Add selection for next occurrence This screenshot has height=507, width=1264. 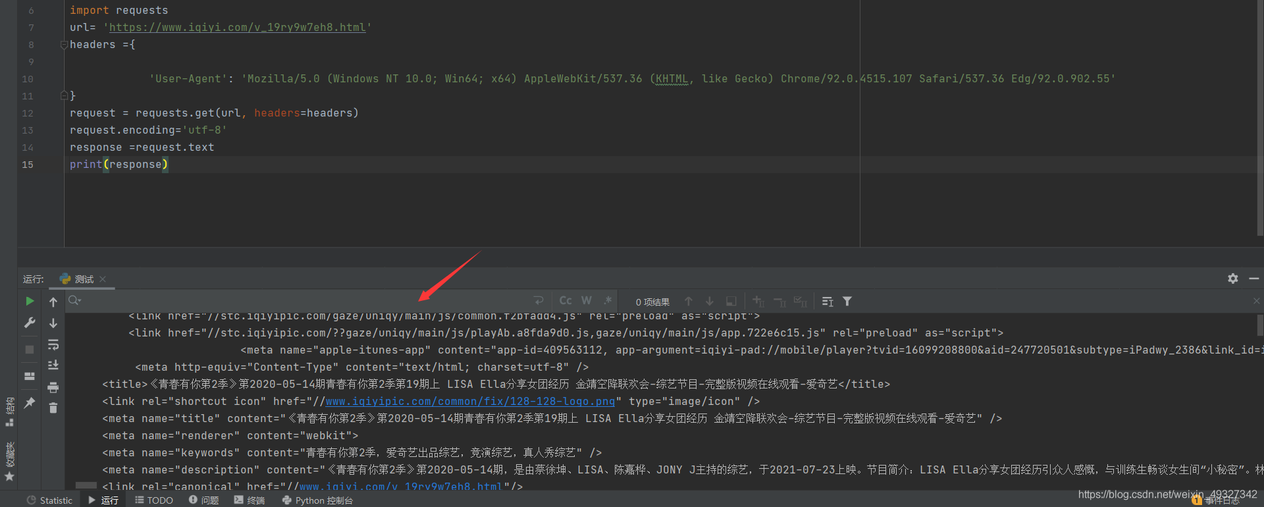[758, 301]
